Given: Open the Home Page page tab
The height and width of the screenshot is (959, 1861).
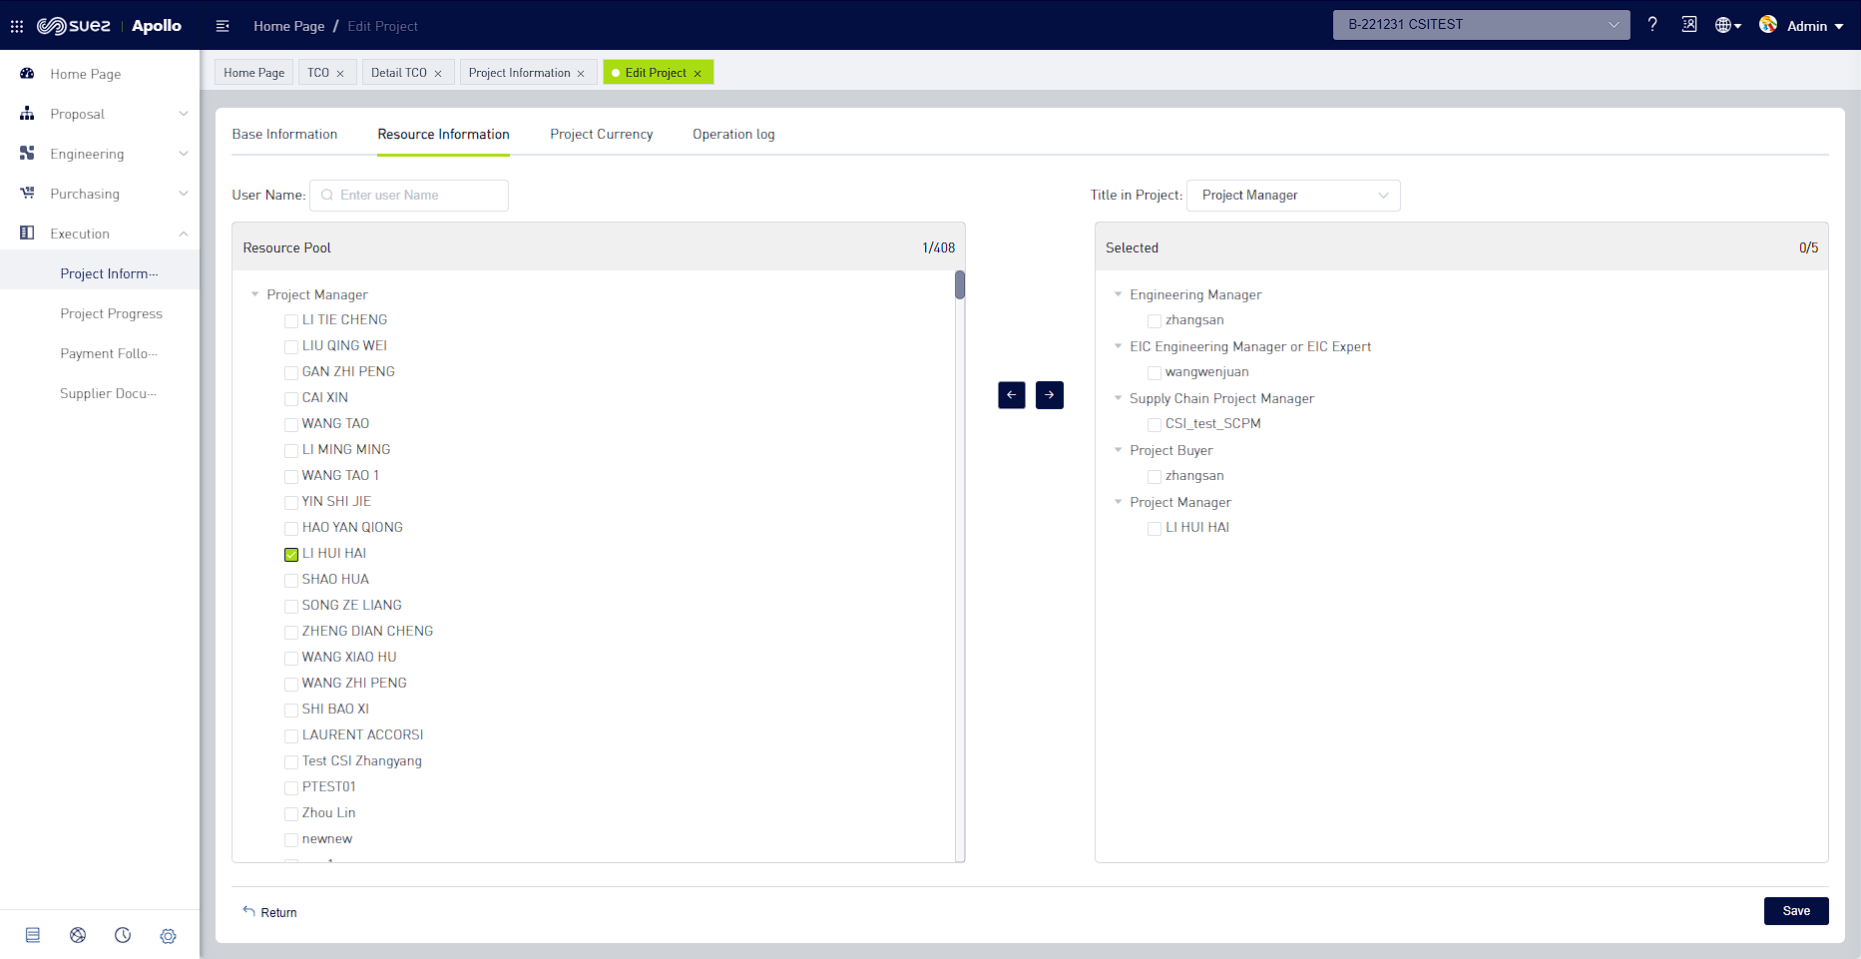Looking at the screenshot, I should [254, 73].
